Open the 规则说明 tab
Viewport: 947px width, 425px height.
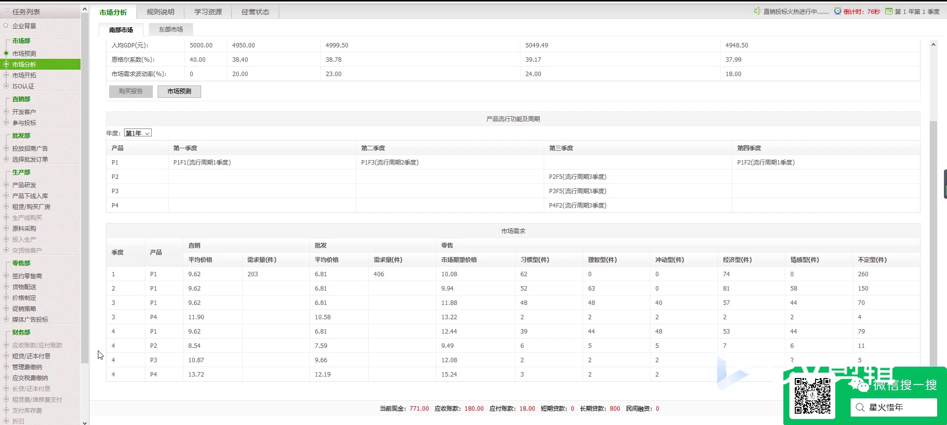(x=161, y=12)
